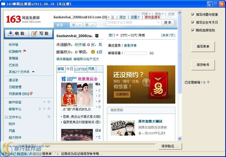The width and height of the screenshot is (226, 157).
Task: Switch to the 网易 news tab
Action: click(91, 69)
